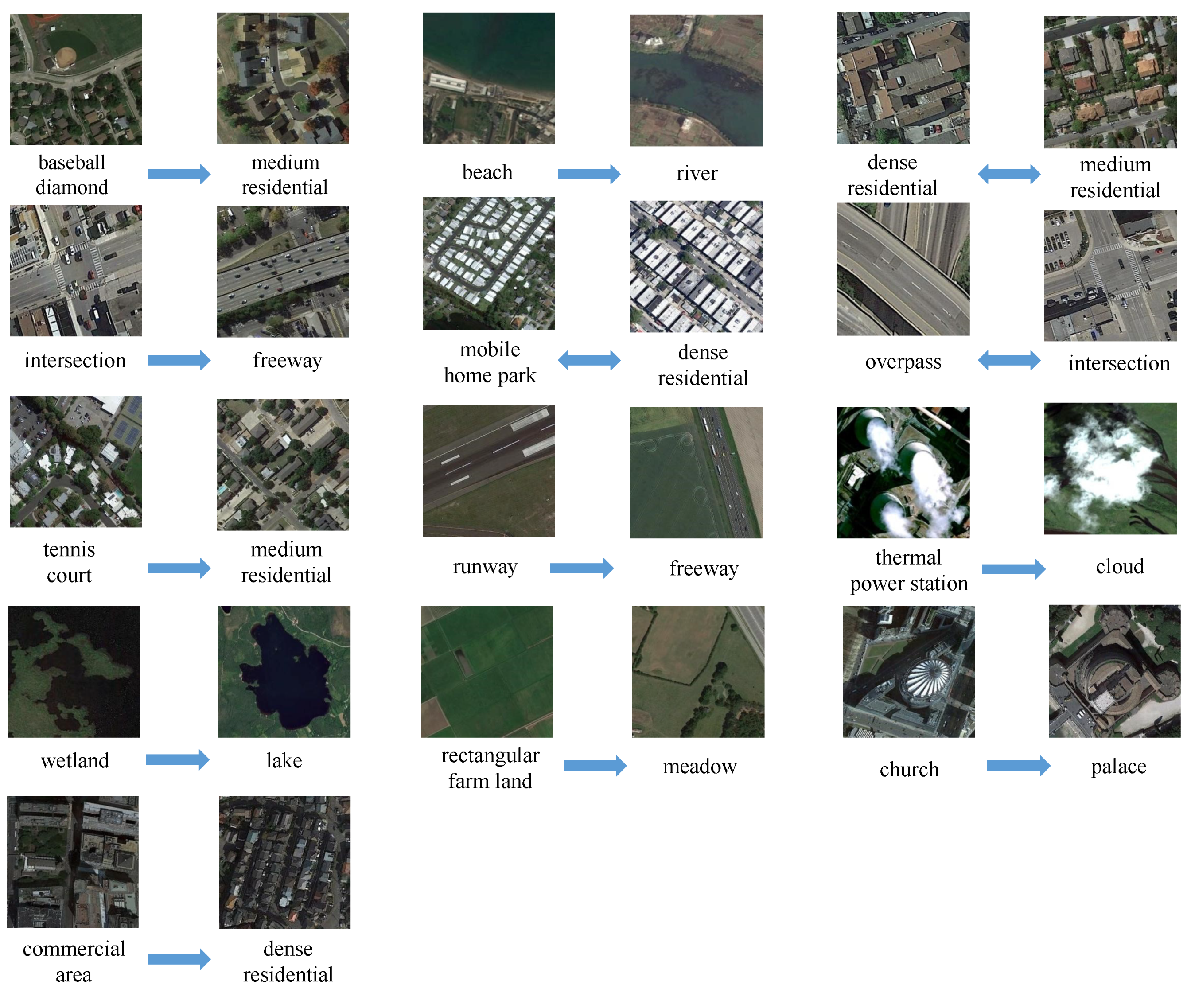The width and height of the screenshot is (1191, 989).
Task: Select intersection image paired with freeway
Action: point(75,270)
